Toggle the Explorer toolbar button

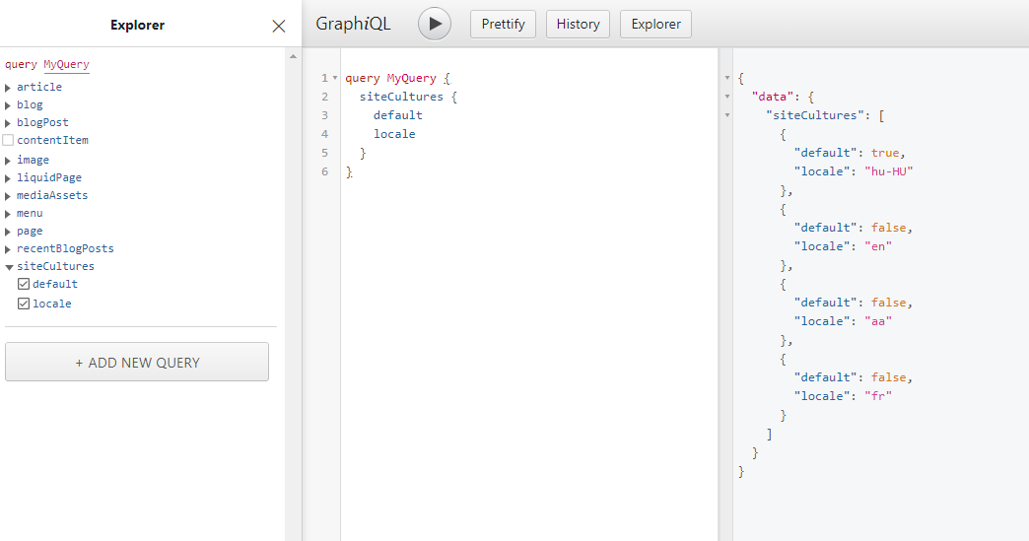tap(655, 25)
